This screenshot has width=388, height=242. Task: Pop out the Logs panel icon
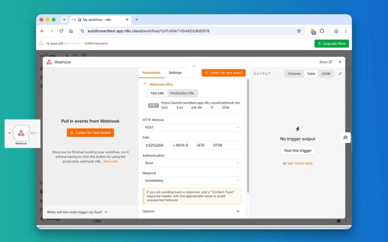pyautogui.click(x=338, y=221)
